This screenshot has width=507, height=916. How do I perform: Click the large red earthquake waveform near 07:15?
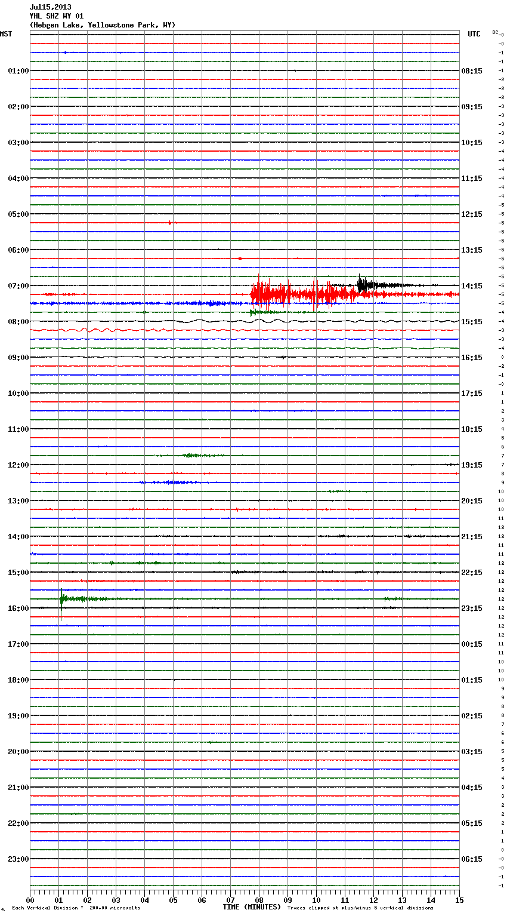(x=304, y=294)
